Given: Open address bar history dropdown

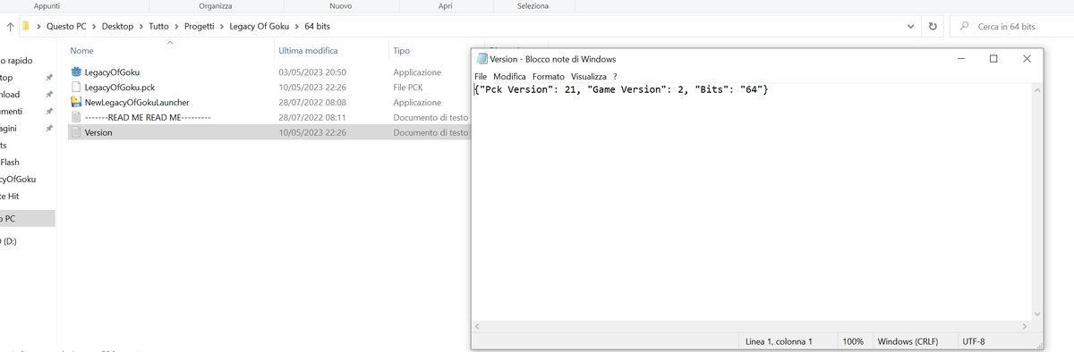Looking at the screenshot, I should click(x=910, y=27).
